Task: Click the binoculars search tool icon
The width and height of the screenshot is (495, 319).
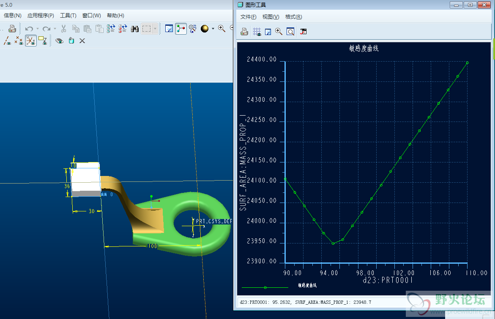Action: [135, 29]
